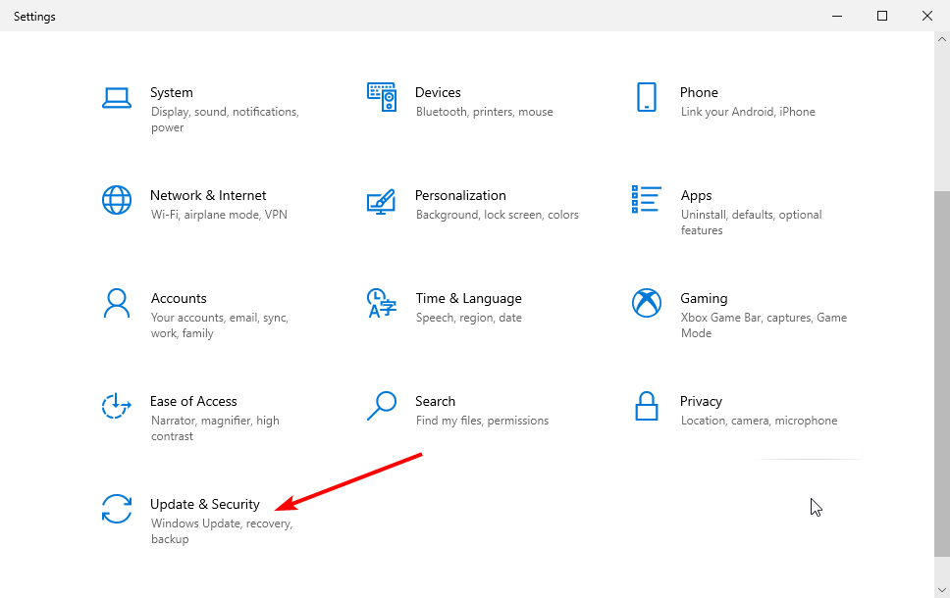Click the System laptop icon
Screen dimensions: 950x598
pyautogui.click(x=117, y=97)
